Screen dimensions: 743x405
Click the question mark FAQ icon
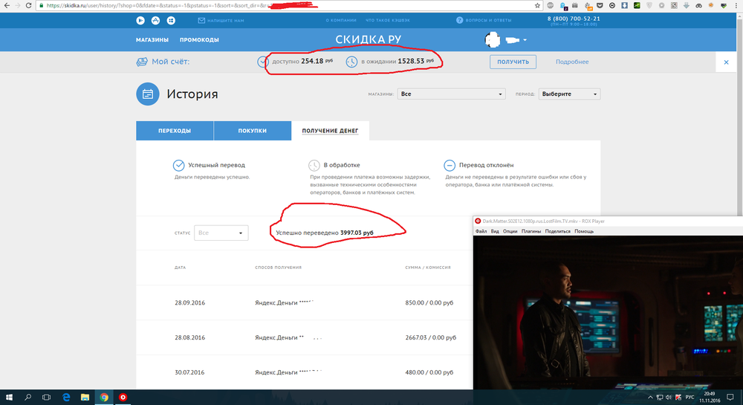click(459, 20)
